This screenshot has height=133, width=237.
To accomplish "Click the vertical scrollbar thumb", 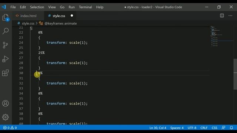I will point(235,74).
